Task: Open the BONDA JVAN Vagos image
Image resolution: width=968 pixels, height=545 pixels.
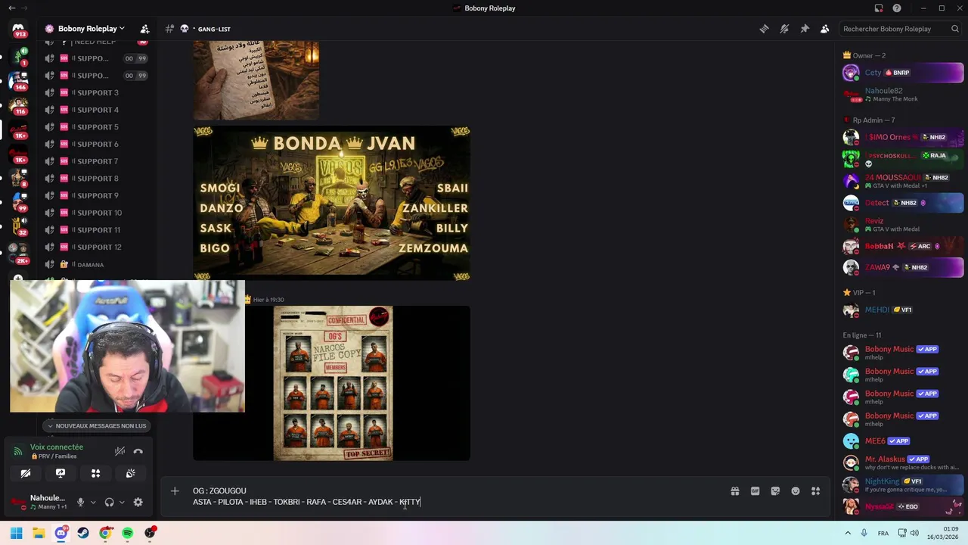Action: pos(331,203)
